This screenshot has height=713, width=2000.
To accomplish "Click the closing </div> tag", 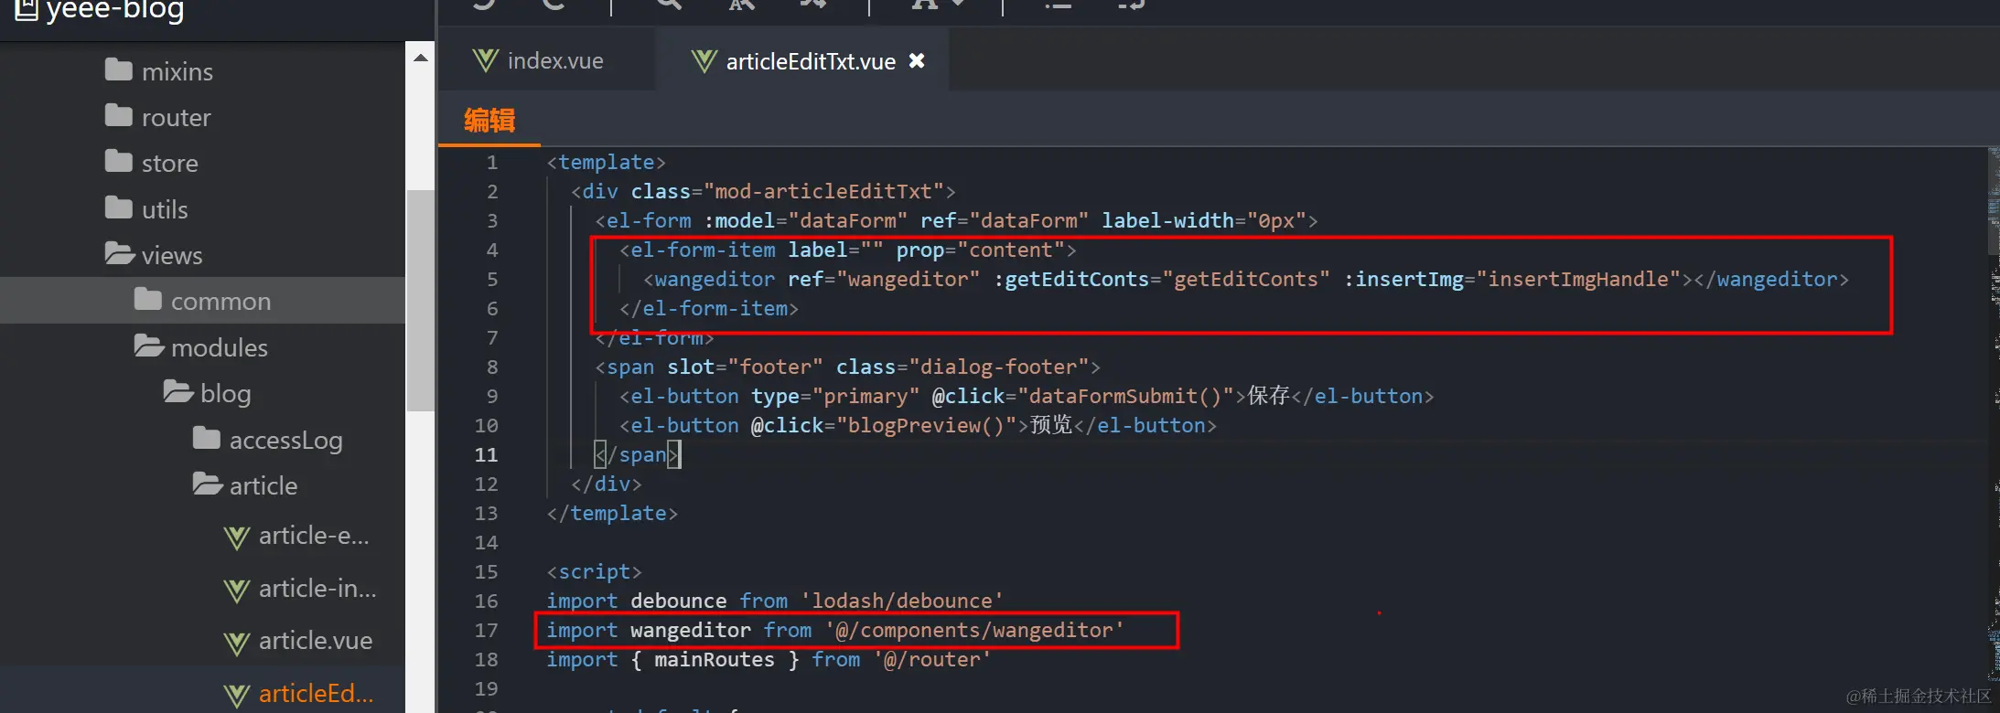I will click(x=606, y=484).
